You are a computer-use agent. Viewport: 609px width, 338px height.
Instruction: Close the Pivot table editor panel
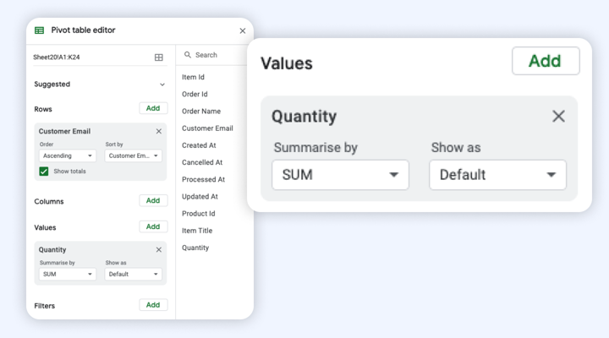(243, 30)
